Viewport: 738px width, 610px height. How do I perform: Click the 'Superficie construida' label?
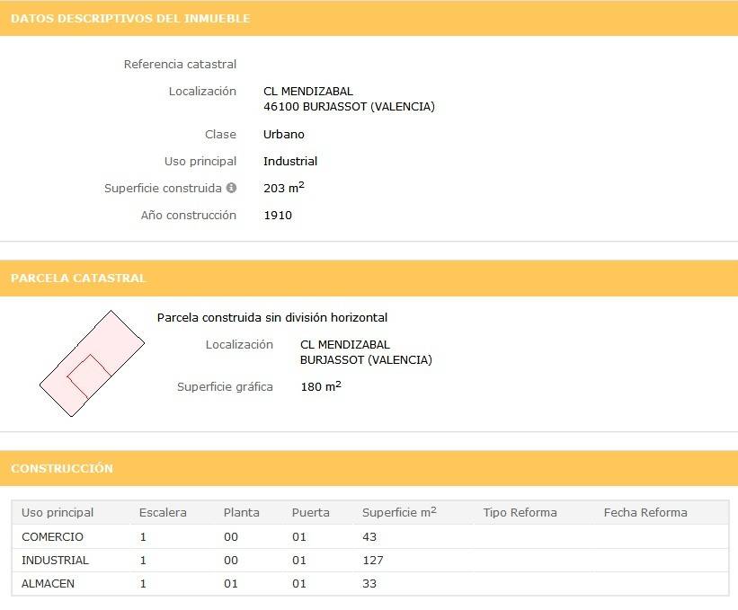(163, 188)
